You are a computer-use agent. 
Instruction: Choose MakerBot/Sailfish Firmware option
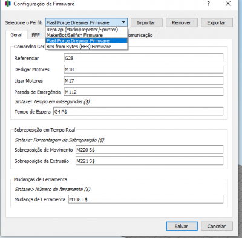pos(87,35)
